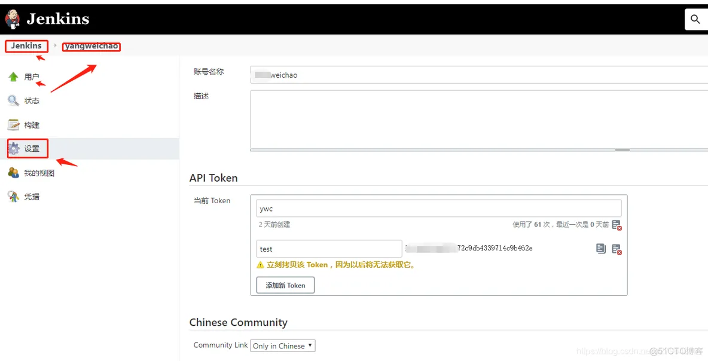Select 设置 in the sidebar
The width and height of the screenshot is (708, 361).
pos(32,149)
